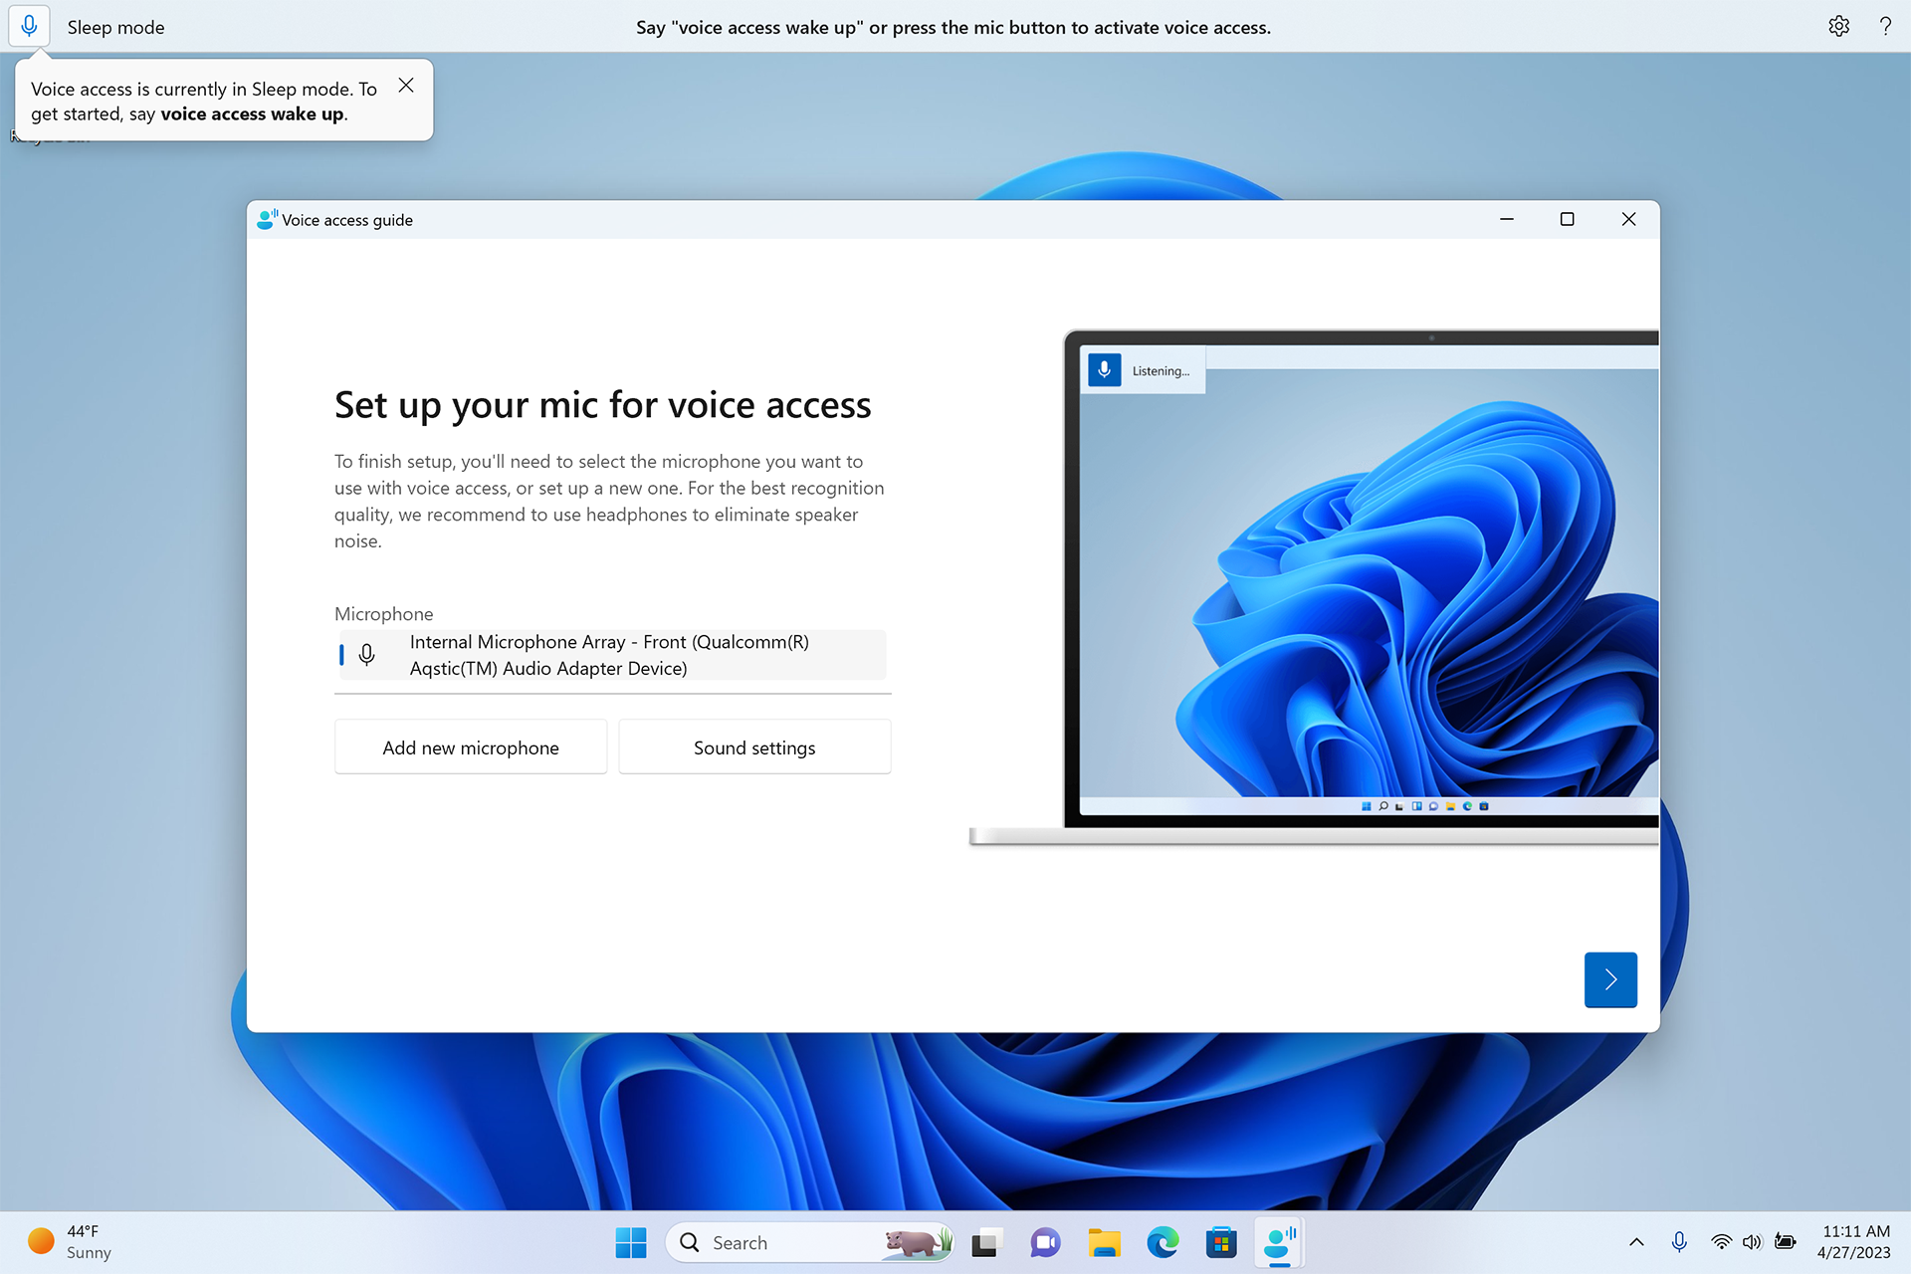Dismiss the Sleep mode tooltip

[x=404, y=87]
